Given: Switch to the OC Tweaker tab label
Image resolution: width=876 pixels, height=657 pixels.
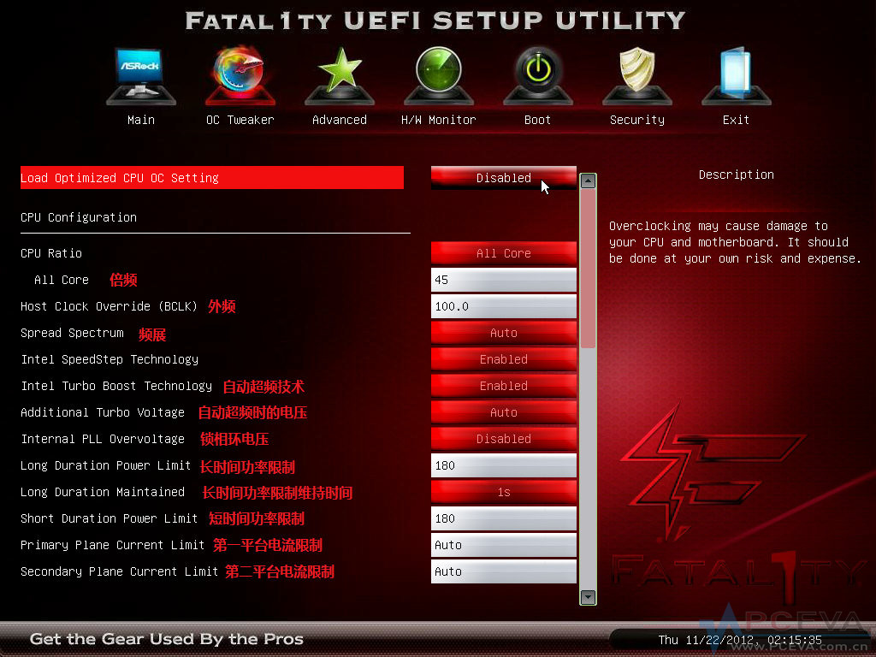Looking at the screenshot, I should [240, 120].
